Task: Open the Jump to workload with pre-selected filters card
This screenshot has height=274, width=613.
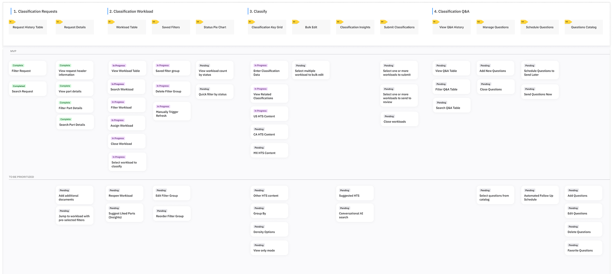Action: coord(75,215)
